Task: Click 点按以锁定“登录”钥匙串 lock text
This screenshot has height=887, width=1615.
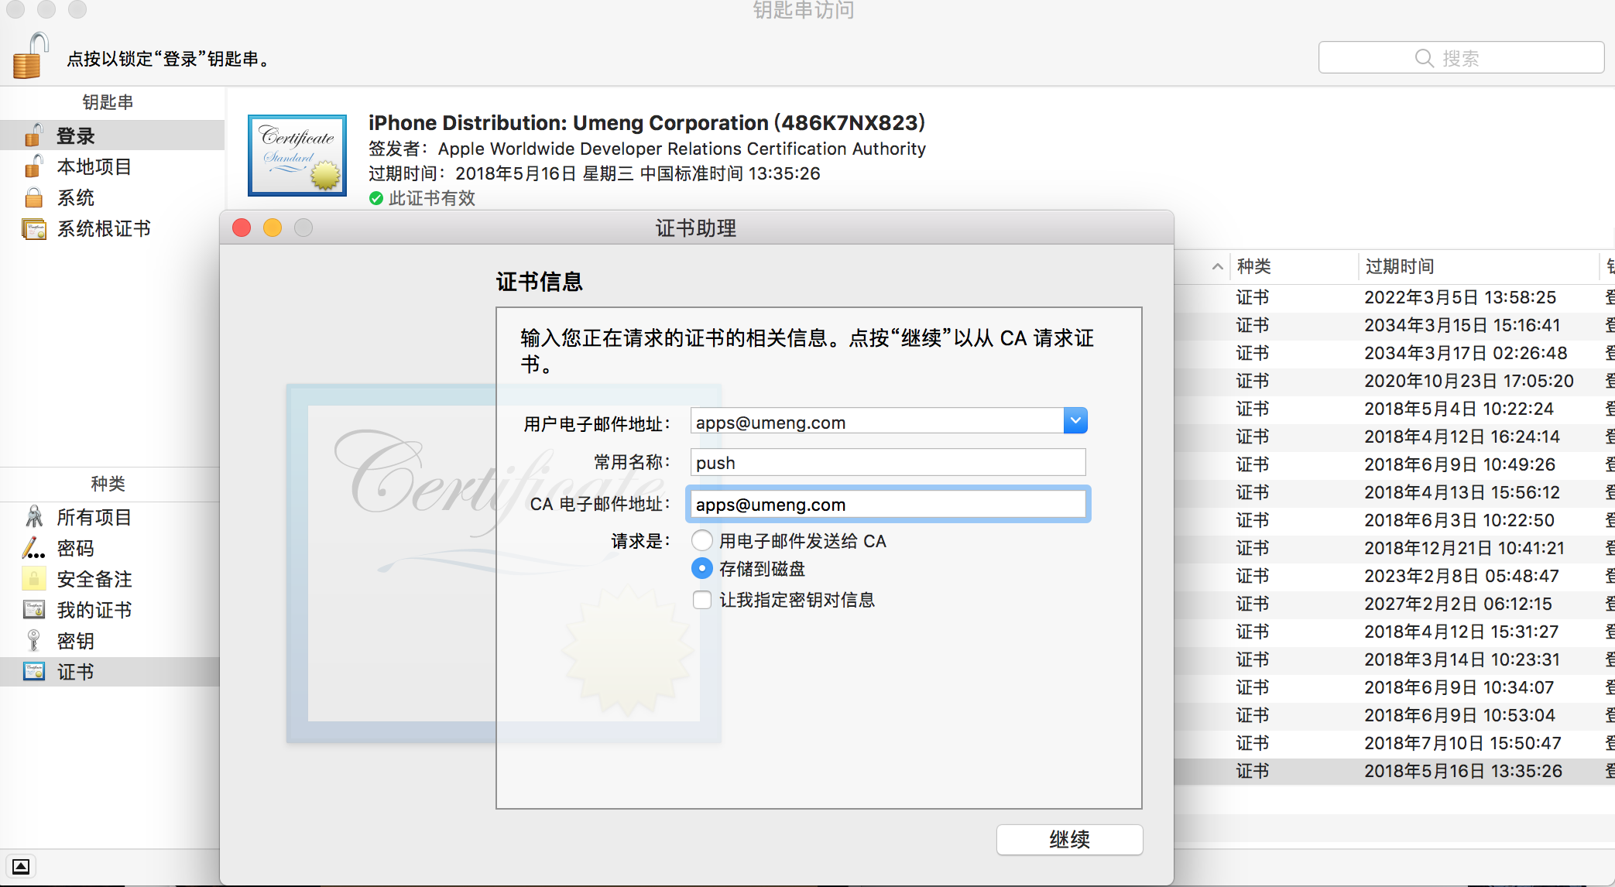Action: 170,59
